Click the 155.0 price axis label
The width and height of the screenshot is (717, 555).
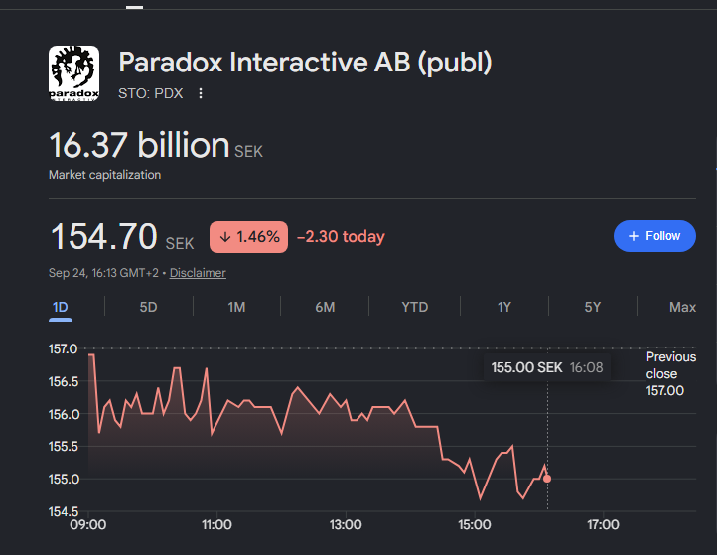64,479
